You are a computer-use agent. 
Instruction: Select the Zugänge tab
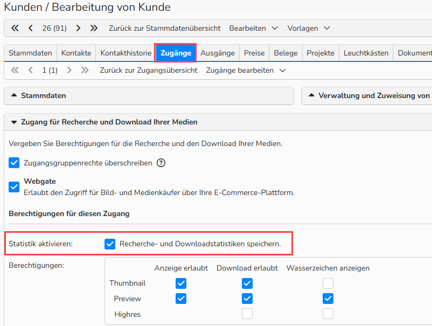[176, 53]
